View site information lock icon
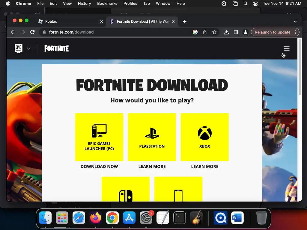Screen dimensions: 307x230 pos(44,32)
